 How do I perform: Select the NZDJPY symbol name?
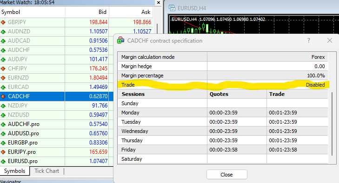pyautogui.click(x=18, y=106)
